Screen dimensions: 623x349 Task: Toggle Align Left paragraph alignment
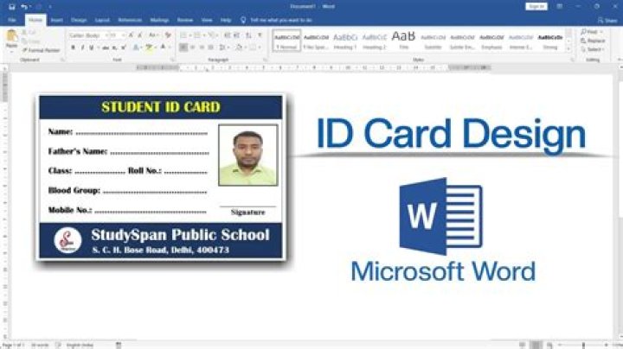tap(183, 48)
